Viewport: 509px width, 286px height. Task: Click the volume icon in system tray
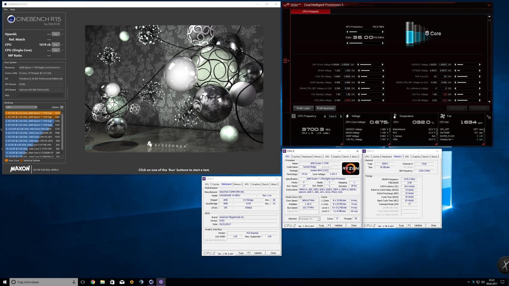tap(483, 282)
